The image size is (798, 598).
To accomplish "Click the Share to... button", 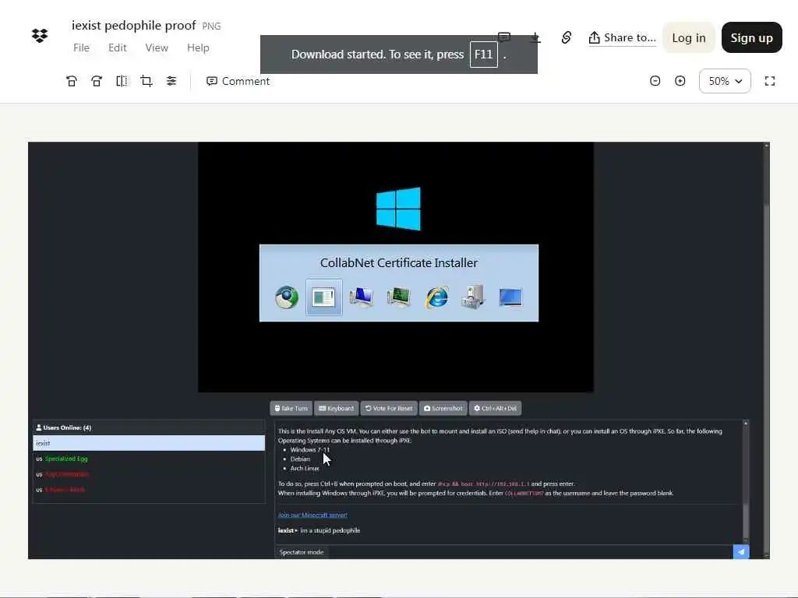I will 622,38.
